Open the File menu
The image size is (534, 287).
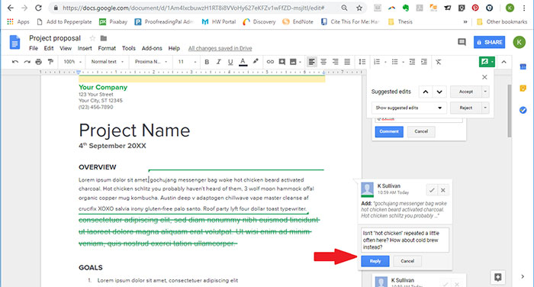(34, 48)
